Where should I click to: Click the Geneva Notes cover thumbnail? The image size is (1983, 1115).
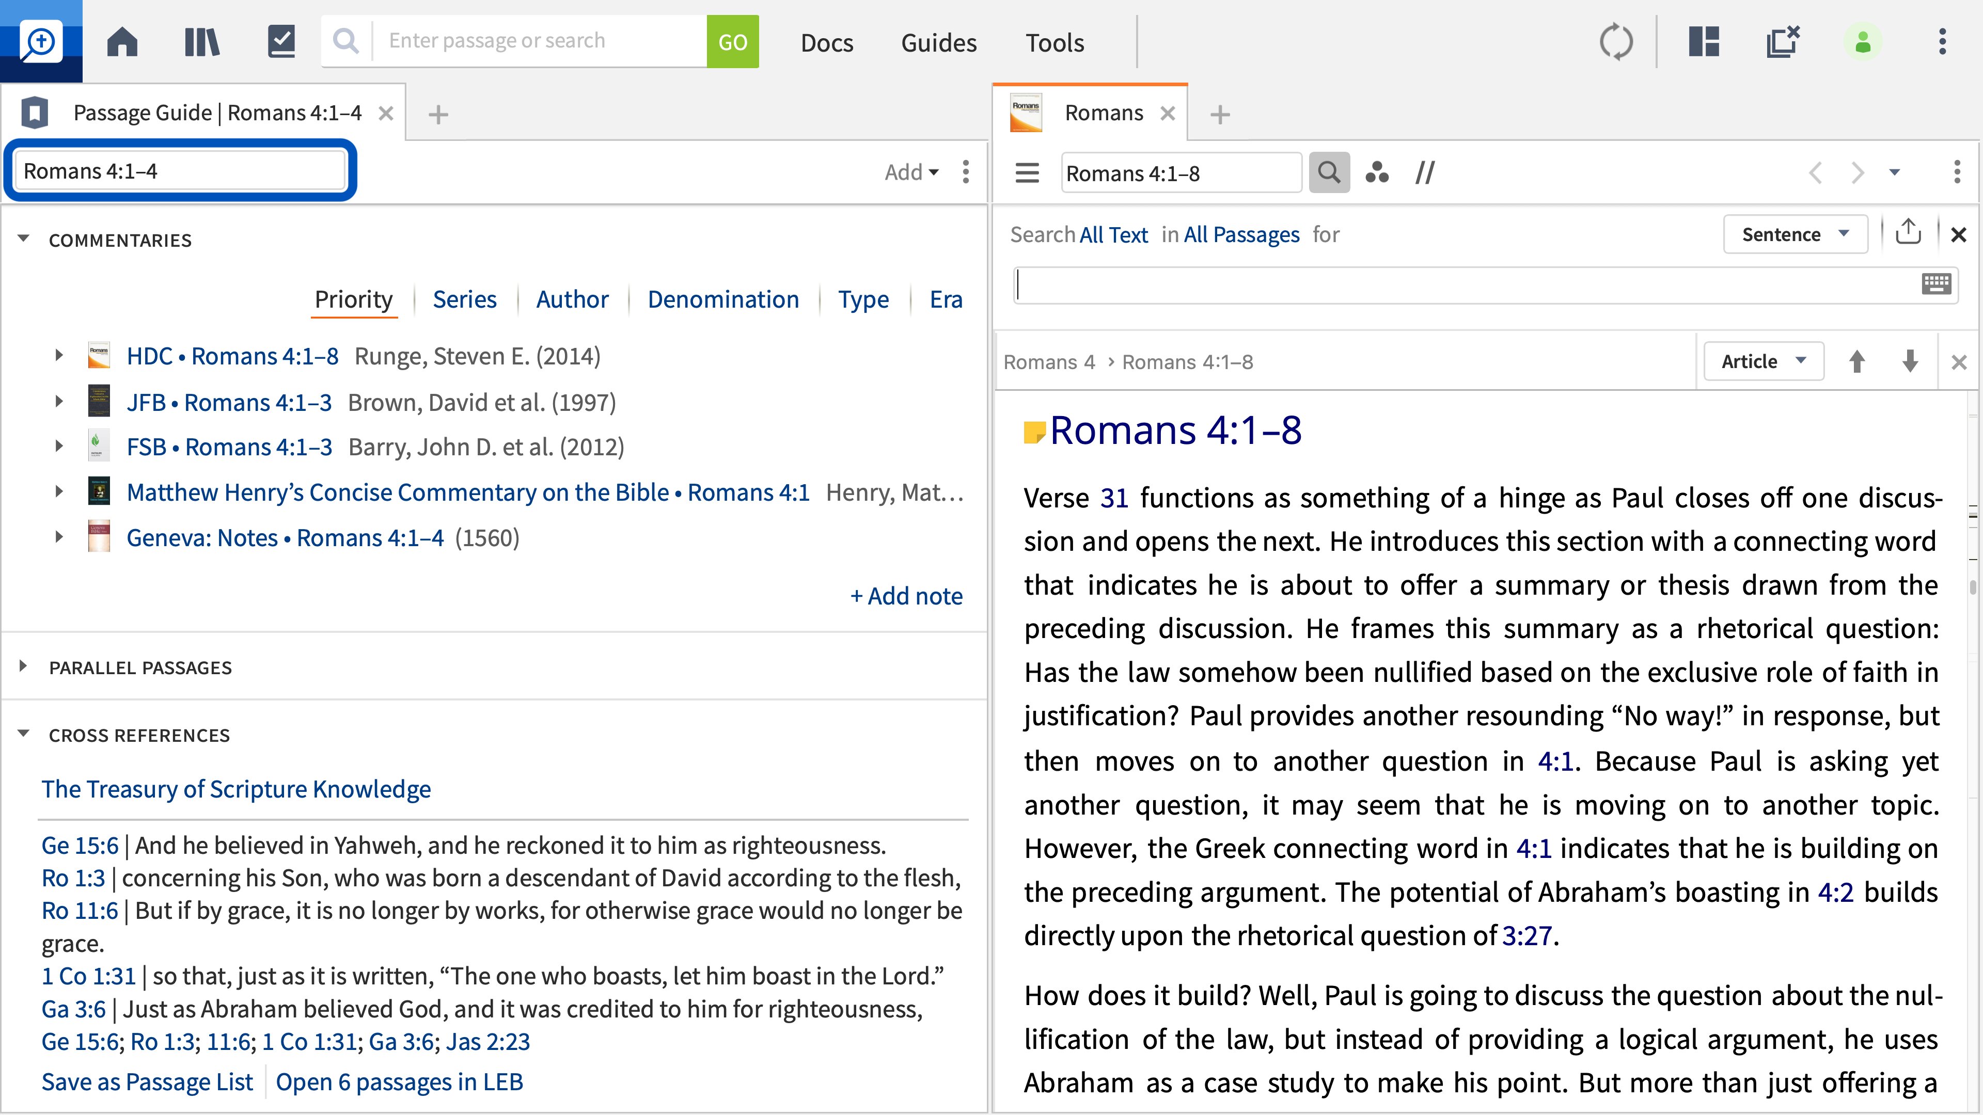[99, 537]
